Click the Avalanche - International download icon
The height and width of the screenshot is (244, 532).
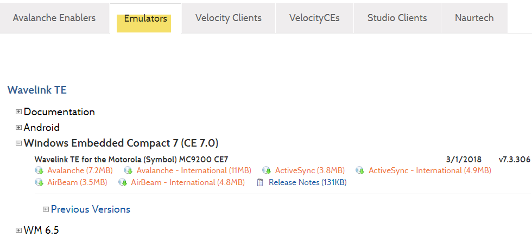click(x=128, y=170)
